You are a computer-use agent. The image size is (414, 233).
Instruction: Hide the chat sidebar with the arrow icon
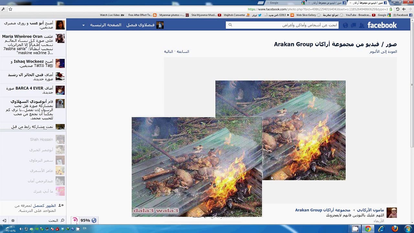coord(4,220)
